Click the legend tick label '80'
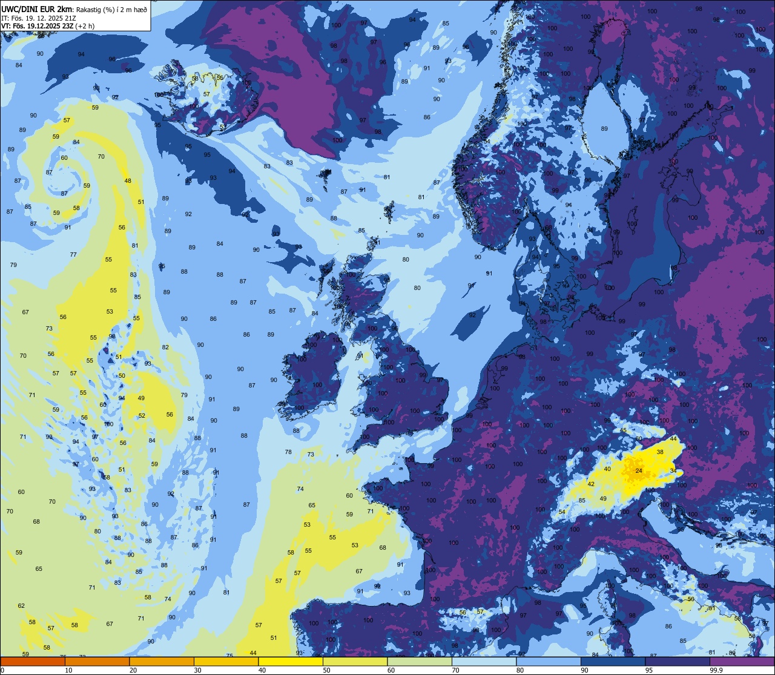The width and height of the screenshot is (775, 675). click(520, 670)
